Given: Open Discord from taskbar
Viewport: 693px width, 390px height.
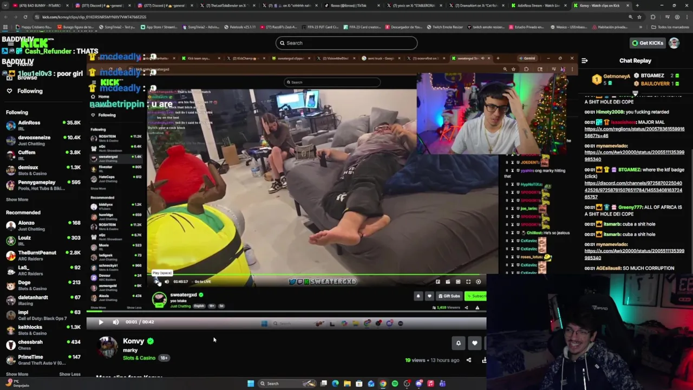Looking at the screenshot, I should pyautogui.click(x=419, y=383).
